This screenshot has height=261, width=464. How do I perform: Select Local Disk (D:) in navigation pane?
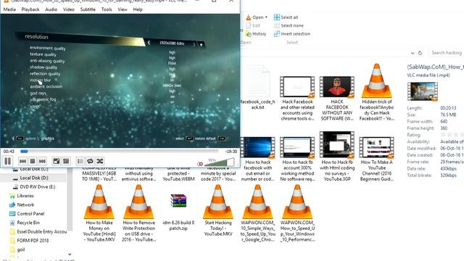pos(33,178)
